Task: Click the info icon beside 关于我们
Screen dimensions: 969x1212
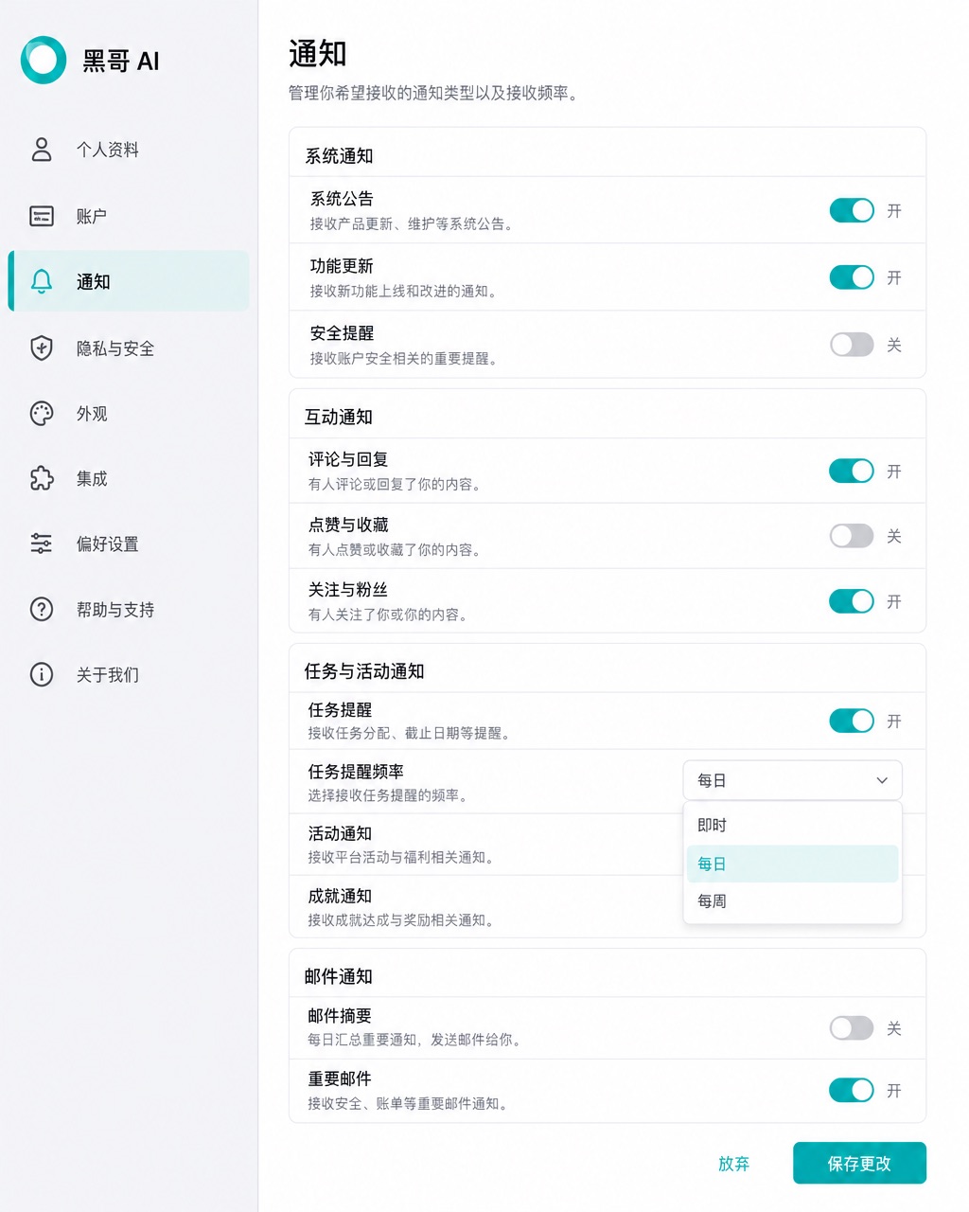Action: pyautogui.click(x=42, y=674)
